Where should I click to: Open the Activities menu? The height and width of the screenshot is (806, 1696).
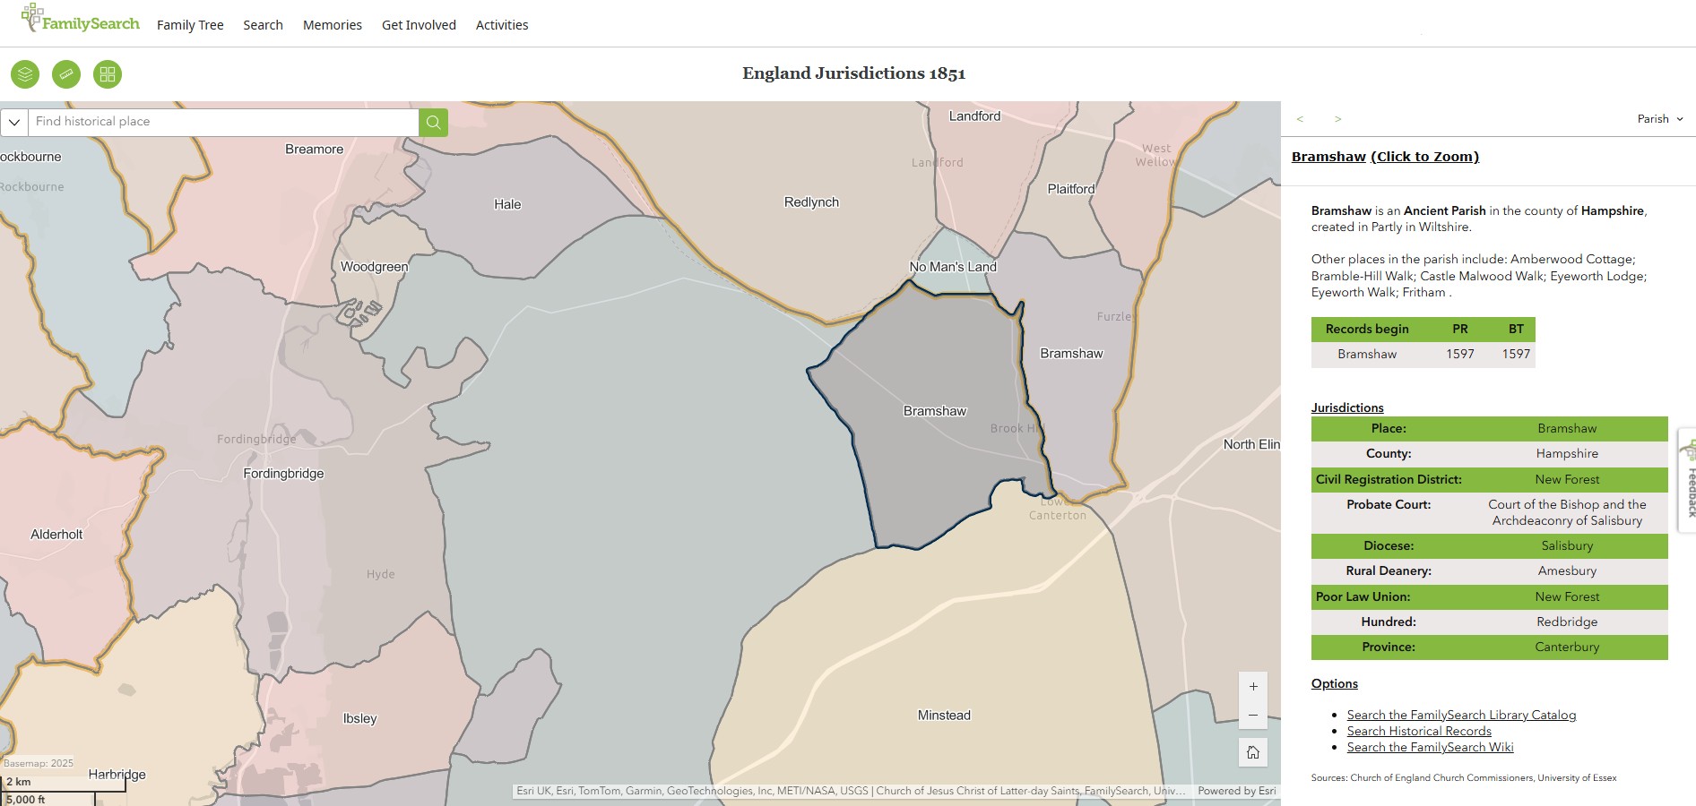tap(501, 25)
